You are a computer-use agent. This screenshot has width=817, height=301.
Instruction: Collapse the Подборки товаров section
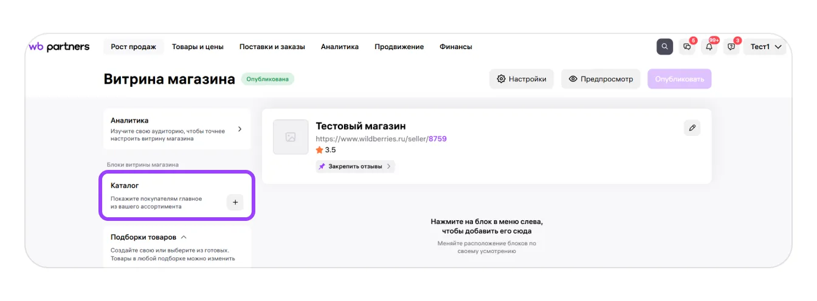[184, 237]
